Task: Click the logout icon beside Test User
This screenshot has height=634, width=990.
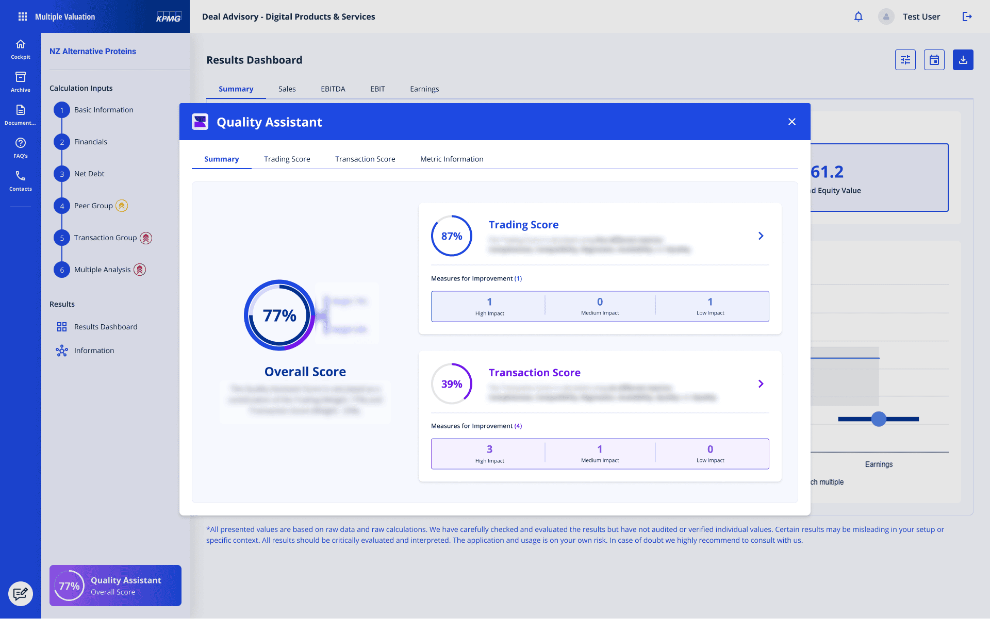Action: coord(967,16)
